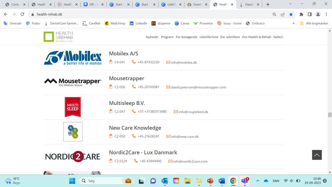
Task: Open the share page icon in address bar
Action: [x=283, y=14]
